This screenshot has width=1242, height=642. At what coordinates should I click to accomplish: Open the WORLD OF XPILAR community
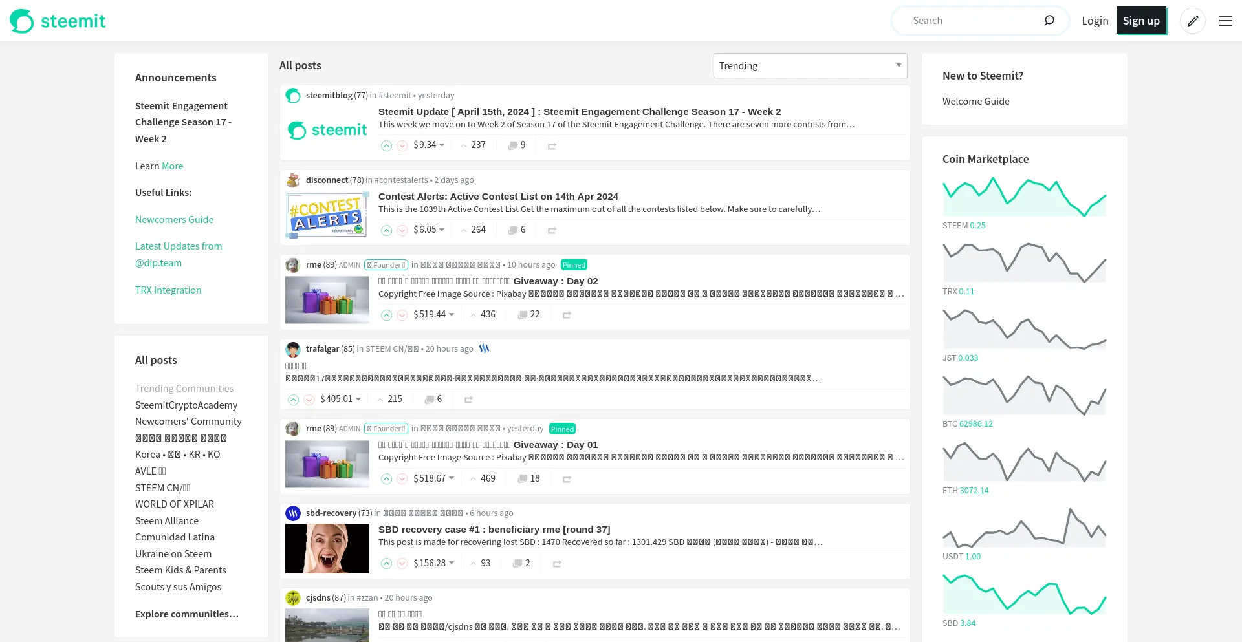[x=175, y=504]
